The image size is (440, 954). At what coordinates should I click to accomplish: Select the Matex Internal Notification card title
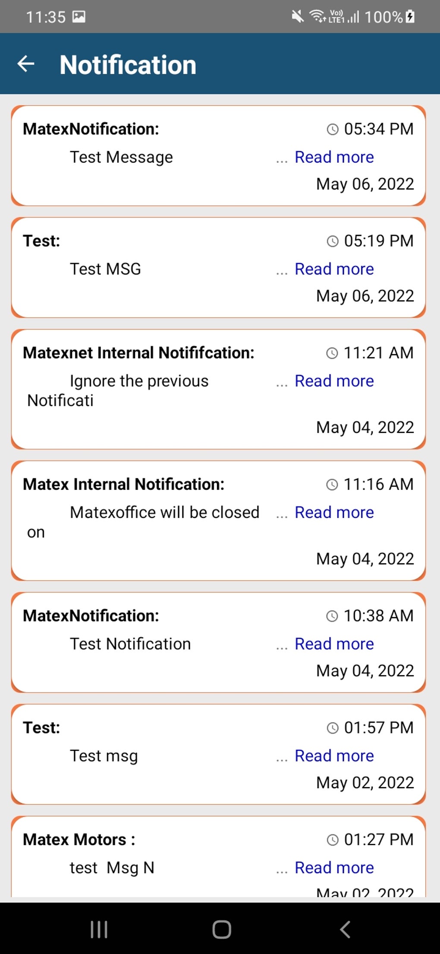coord(124,484)
